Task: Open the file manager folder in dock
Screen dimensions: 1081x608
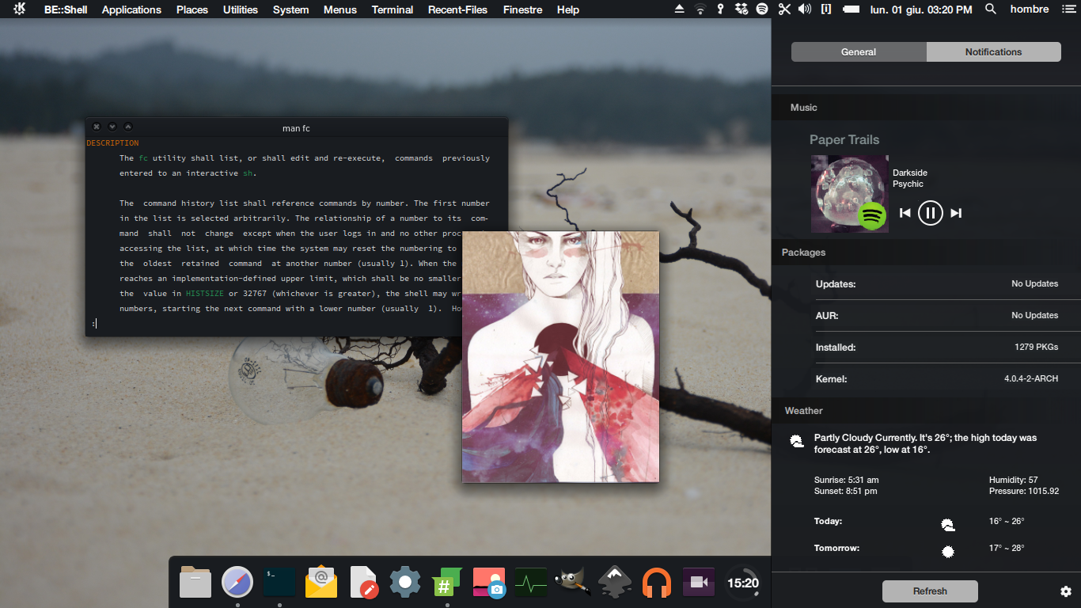Action: pyautogui.click(x=195, y=582)
